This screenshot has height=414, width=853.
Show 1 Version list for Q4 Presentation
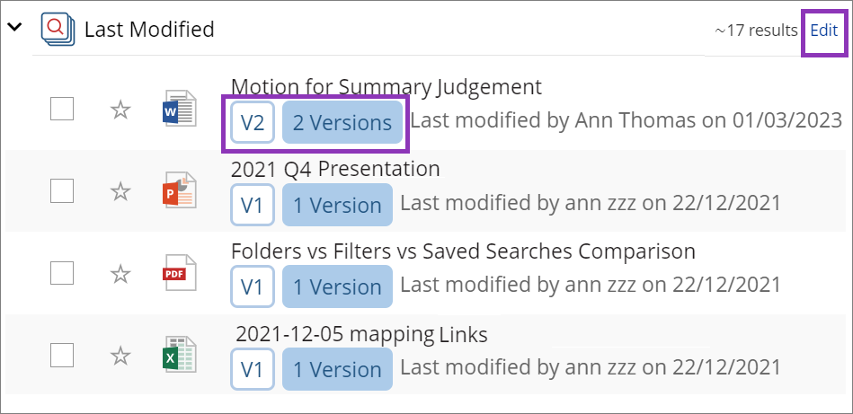point(337,205)
